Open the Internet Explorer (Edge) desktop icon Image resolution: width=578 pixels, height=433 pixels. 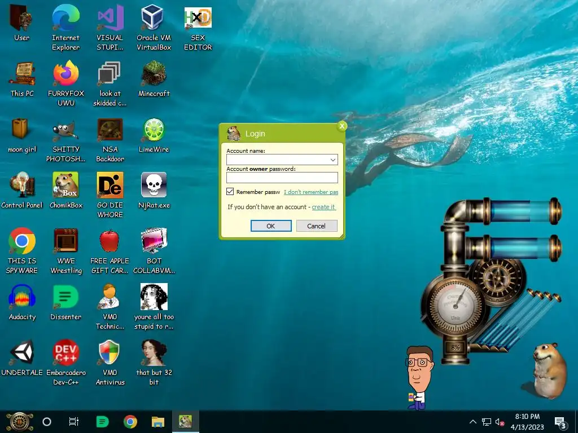pos(65,28)
